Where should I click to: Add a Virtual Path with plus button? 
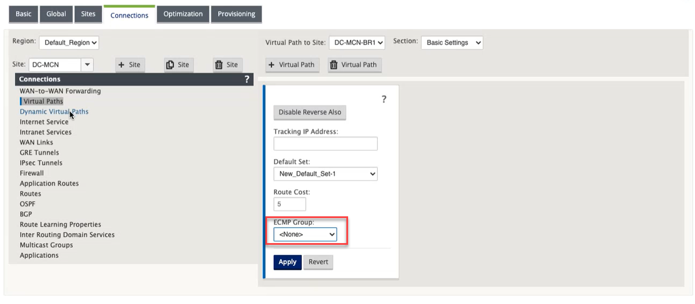[292, 65]
